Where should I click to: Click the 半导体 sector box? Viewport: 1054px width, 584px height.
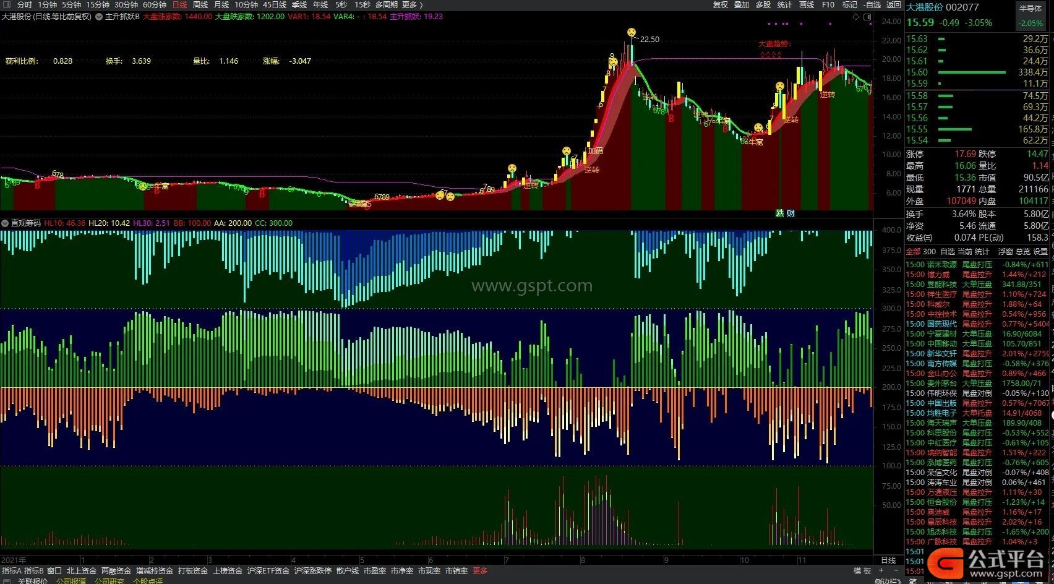point(1030,16)
